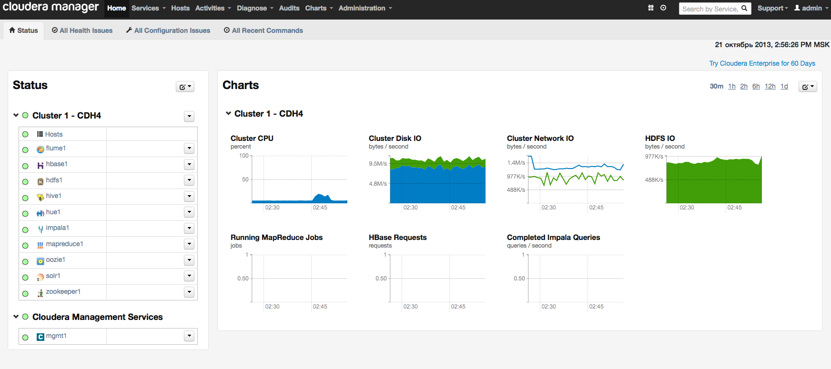Click Try Cloudera Enterprise for 60 Days link
The image size is (831, 369).
[762, 63]
